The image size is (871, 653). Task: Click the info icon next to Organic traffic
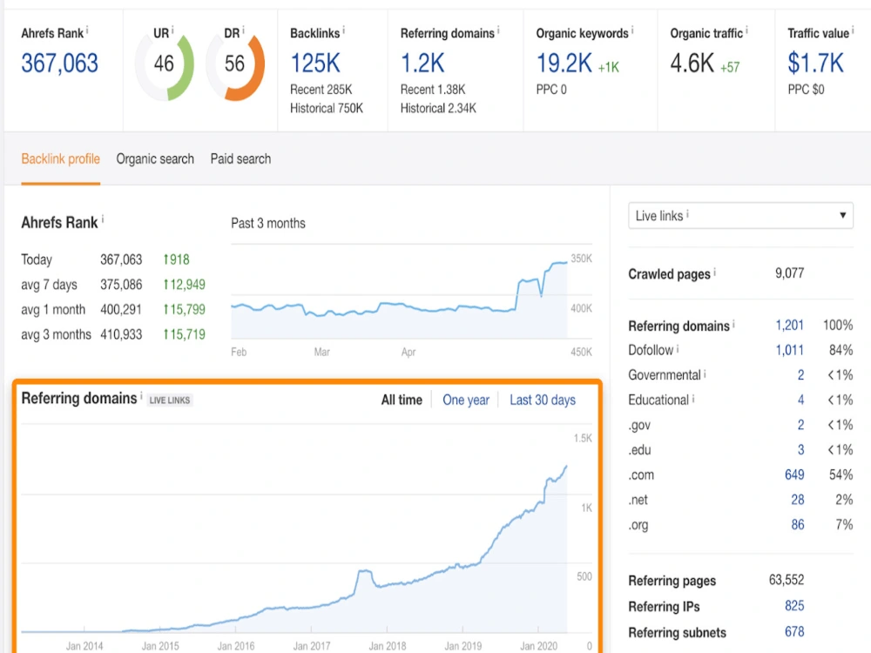pos(746,30)
